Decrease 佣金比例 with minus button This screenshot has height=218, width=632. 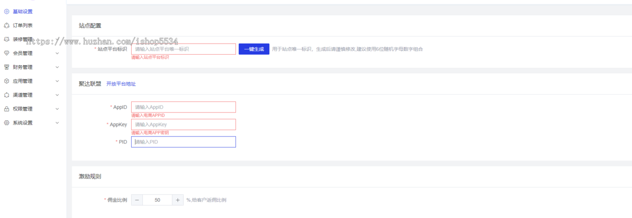[137, 200]
